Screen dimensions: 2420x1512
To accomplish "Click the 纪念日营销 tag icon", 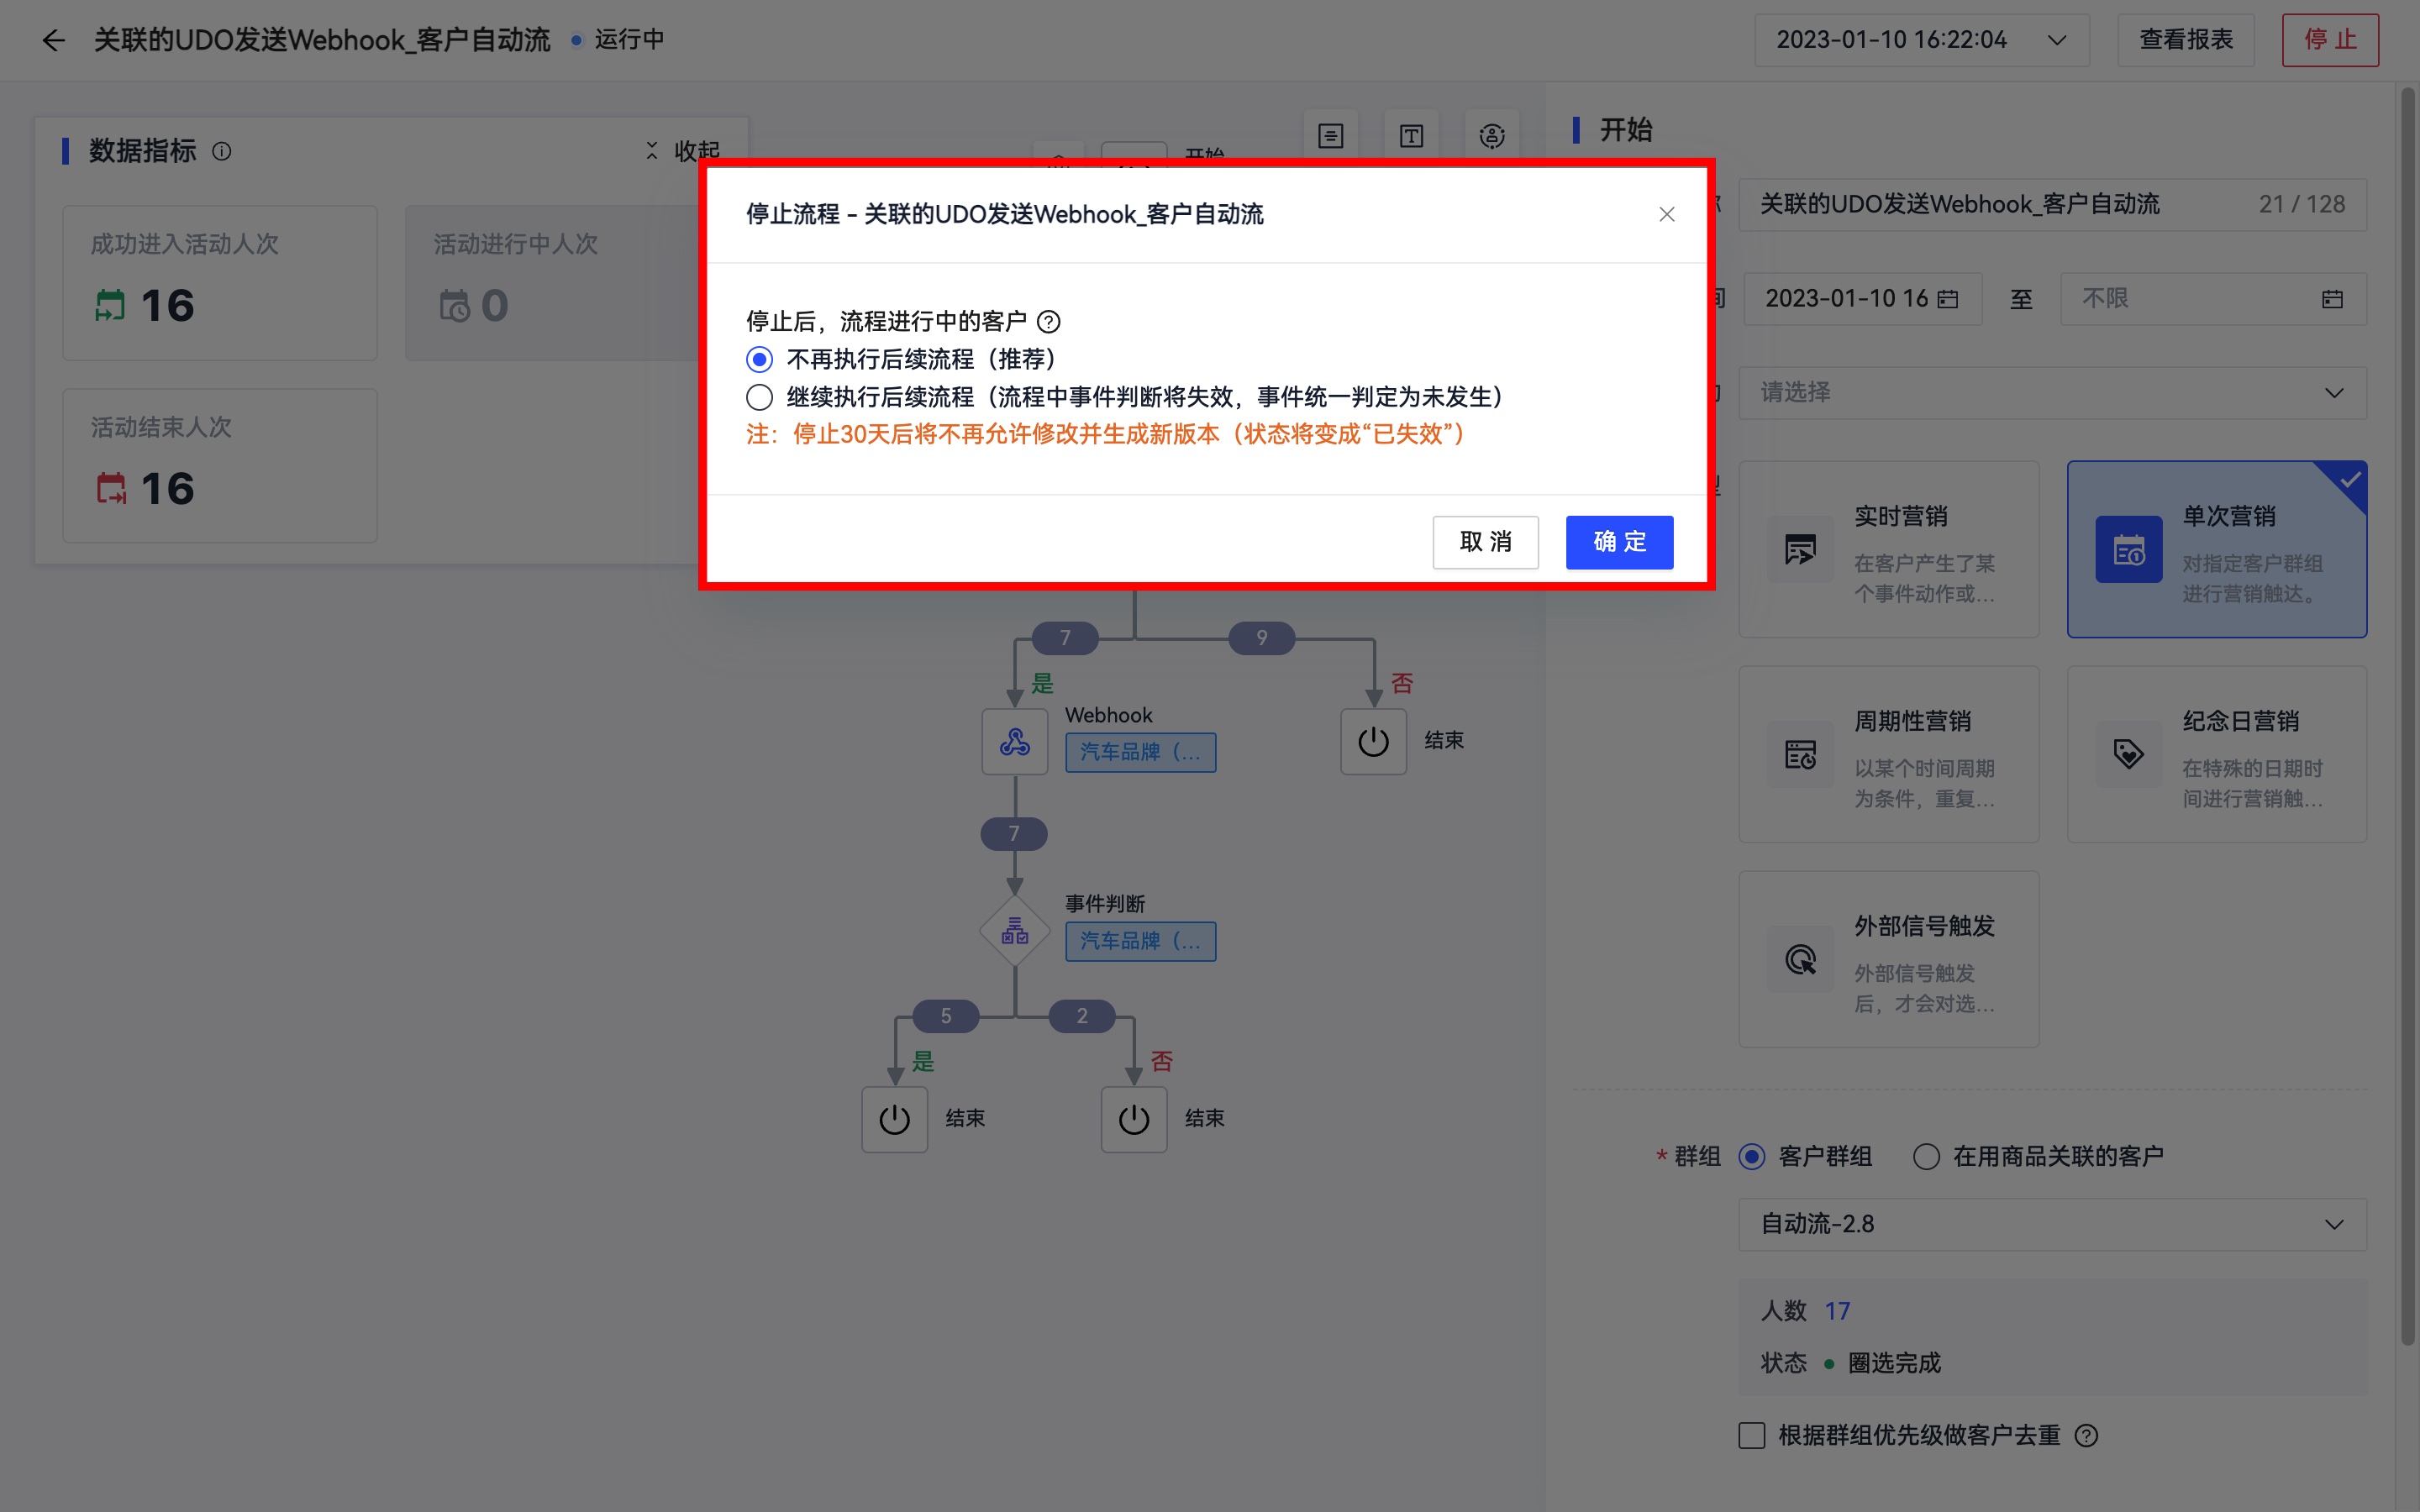I will click(x=2128, y=754).
